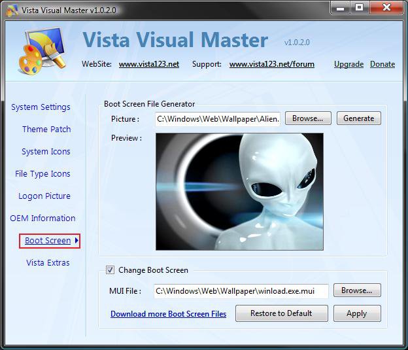Open the Vista Extras section
The width and height of the screenshot is (408, 350).
pos(48,262)
